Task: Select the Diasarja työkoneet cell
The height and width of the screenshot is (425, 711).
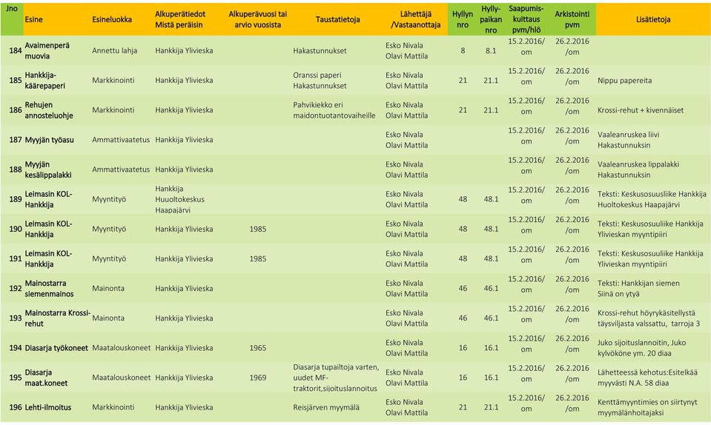Action: (56, 348)
